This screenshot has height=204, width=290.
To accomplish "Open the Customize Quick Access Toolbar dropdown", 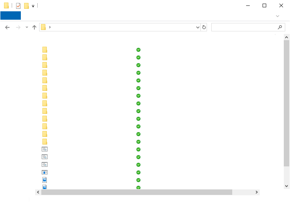I will coord(33,6).
